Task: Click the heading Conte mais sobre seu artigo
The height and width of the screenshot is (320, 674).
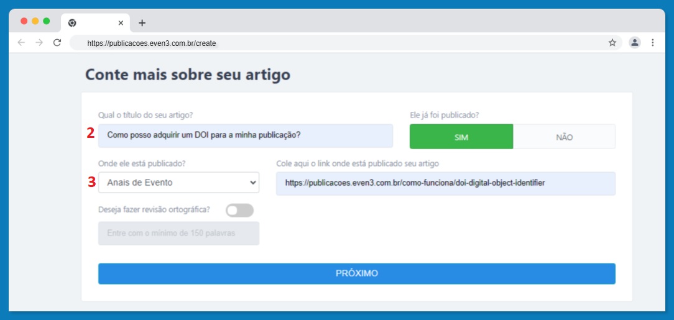Action: click(188, 75)
